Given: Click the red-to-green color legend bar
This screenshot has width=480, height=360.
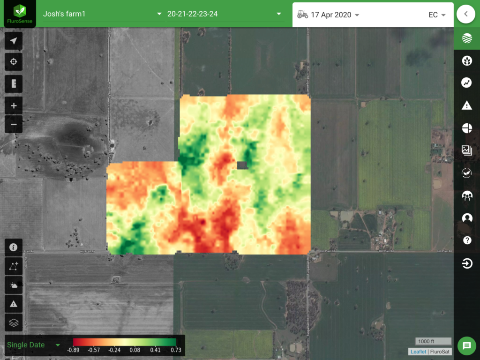Looking at the screenshot, I should coord(125,342).
